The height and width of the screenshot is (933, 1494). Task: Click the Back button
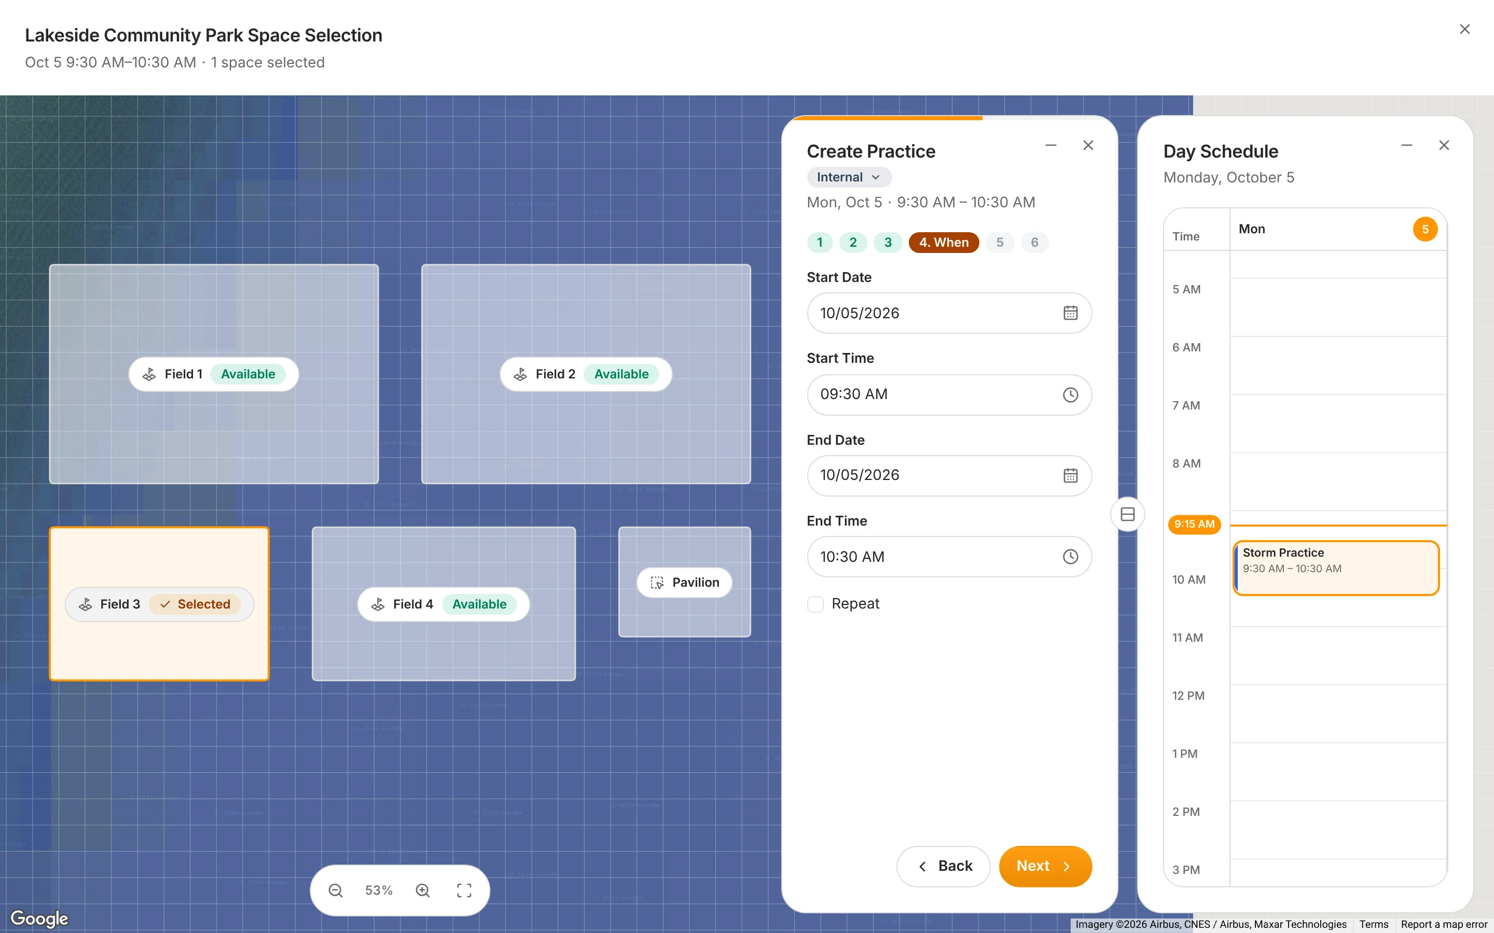tap(943, 866)
